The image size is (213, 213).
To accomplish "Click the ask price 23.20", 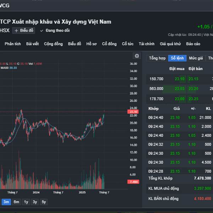I will point(193,89).
